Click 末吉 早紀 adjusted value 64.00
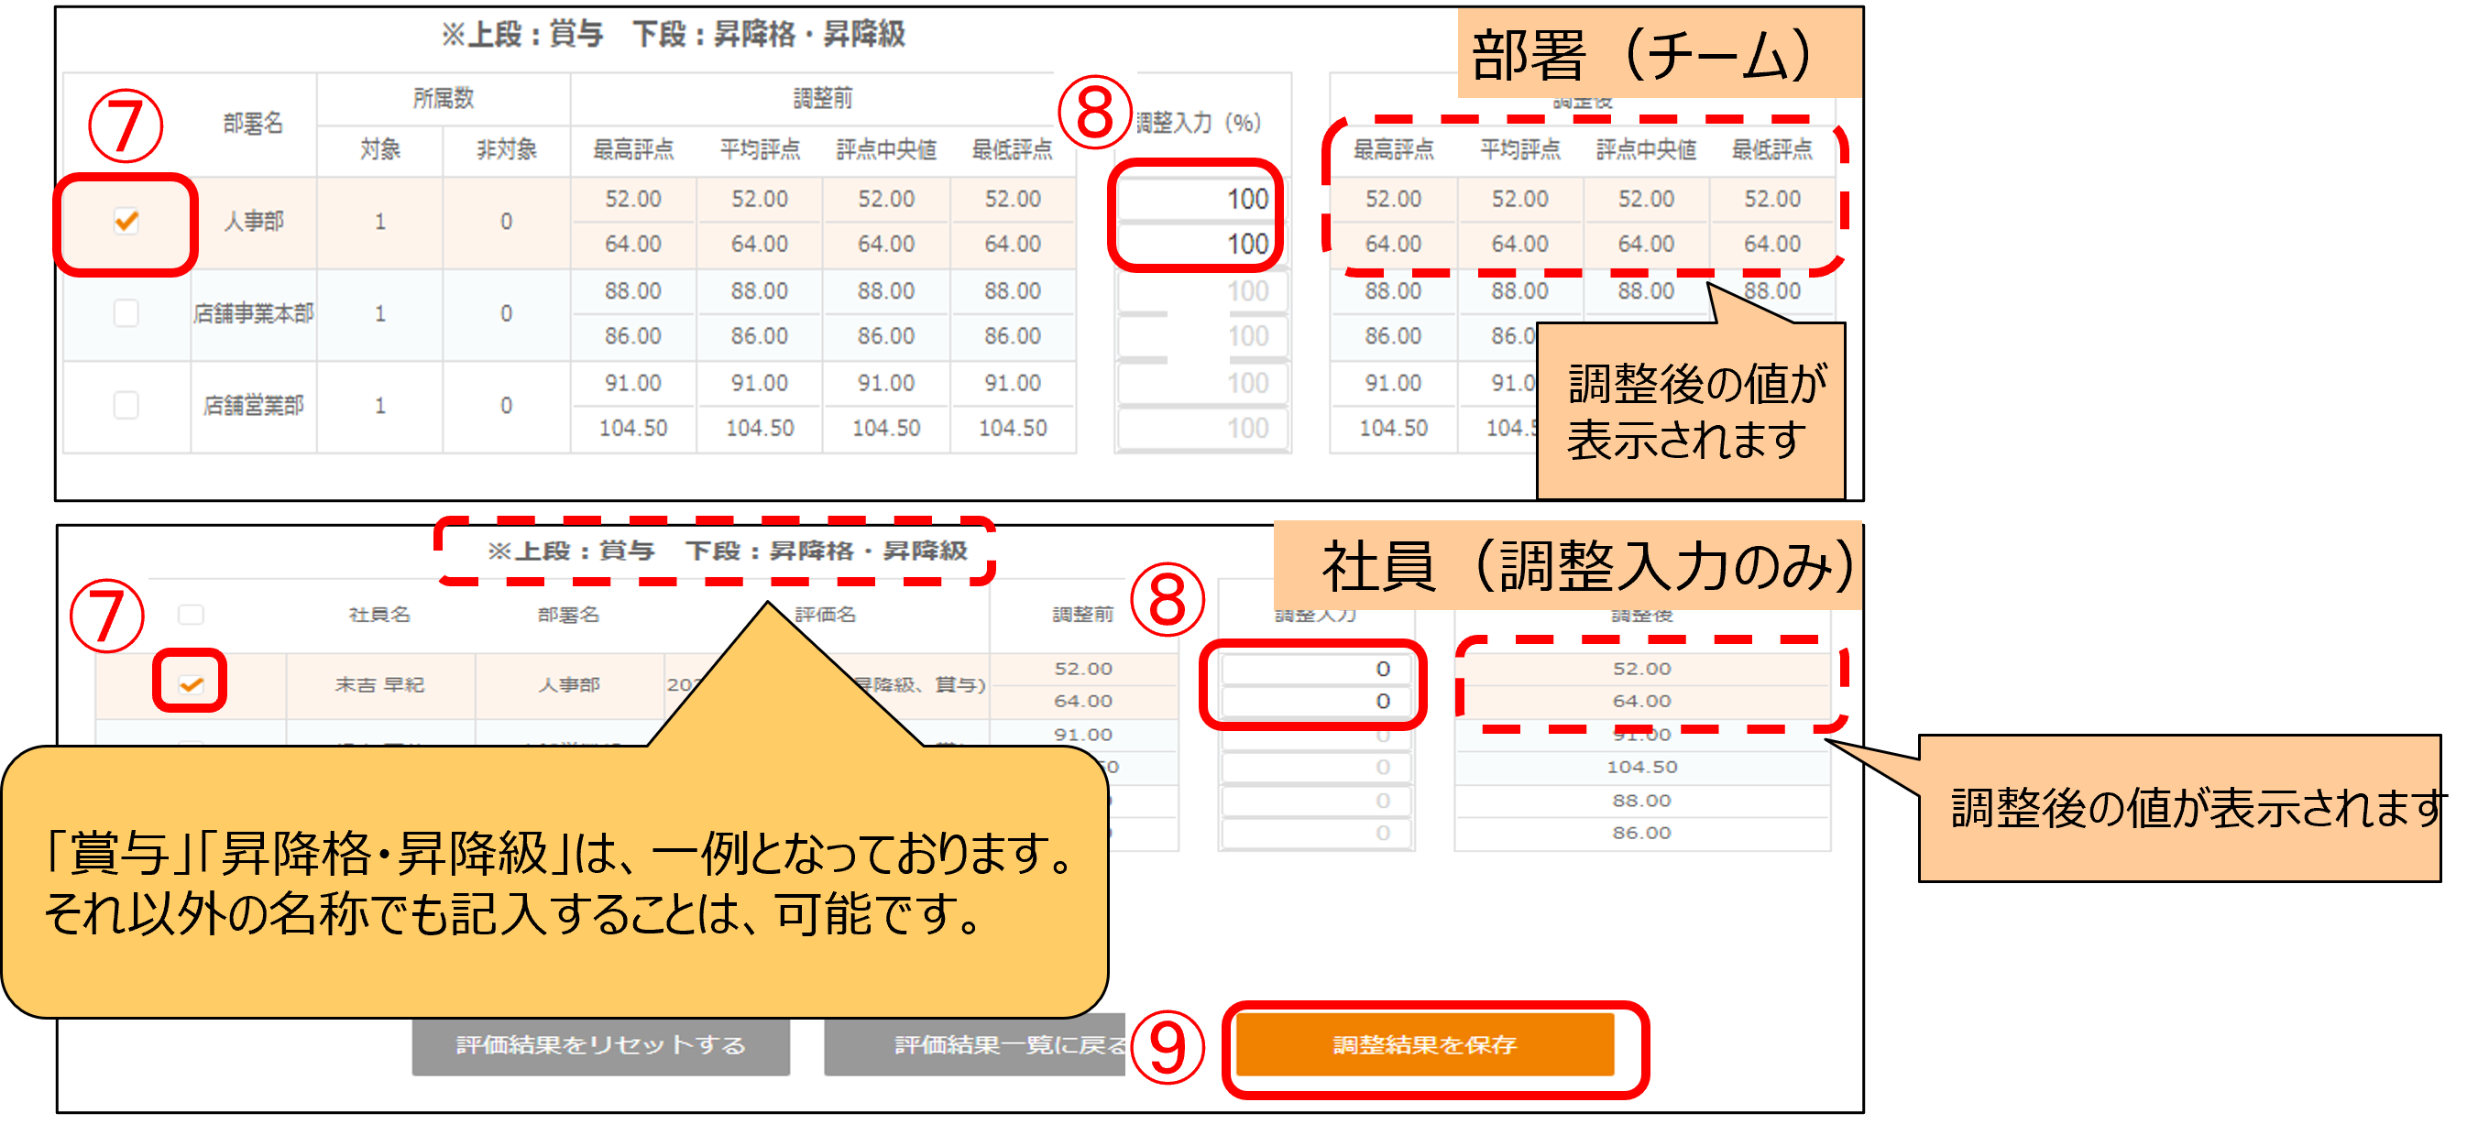 coord(1642,701)
